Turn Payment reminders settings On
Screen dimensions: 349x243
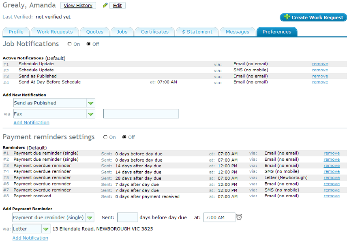105,137
